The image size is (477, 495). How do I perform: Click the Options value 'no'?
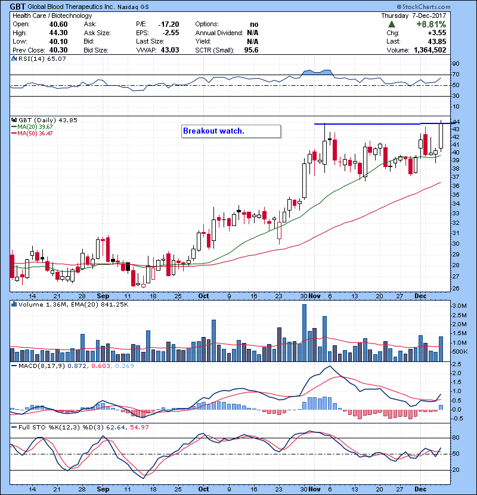pyautogui.click(x=254, y=24)
